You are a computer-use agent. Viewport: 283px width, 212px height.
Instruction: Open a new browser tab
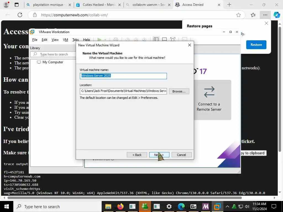tap(229, 5)
